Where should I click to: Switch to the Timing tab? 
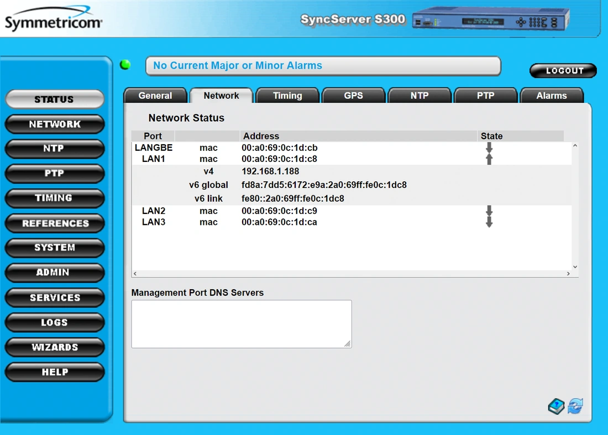(x=287, y=96)
